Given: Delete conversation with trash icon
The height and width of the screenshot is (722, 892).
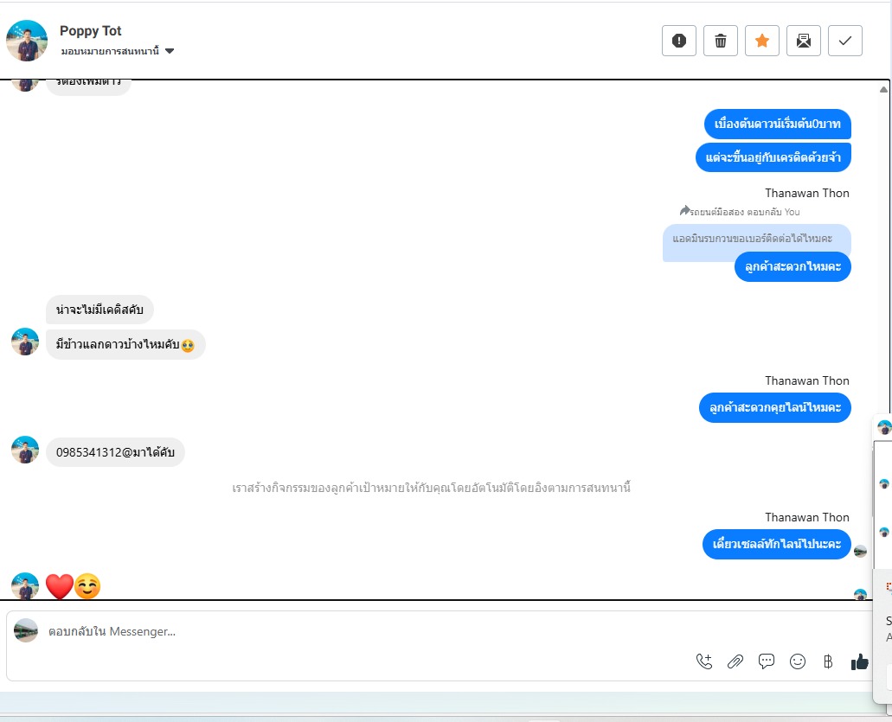Looking at the screenshot, I should point(720,41).
